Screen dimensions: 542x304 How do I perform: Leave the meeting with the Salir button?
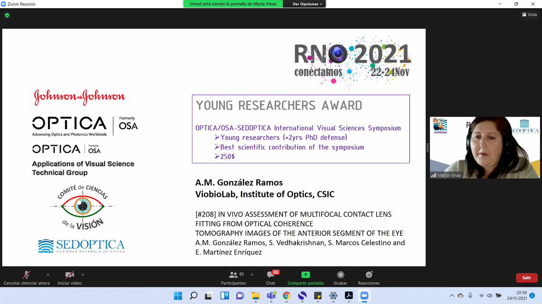526,278
